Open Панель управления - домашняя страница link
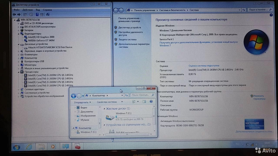Viewport: 278px width, 156px height. [129, 20]
